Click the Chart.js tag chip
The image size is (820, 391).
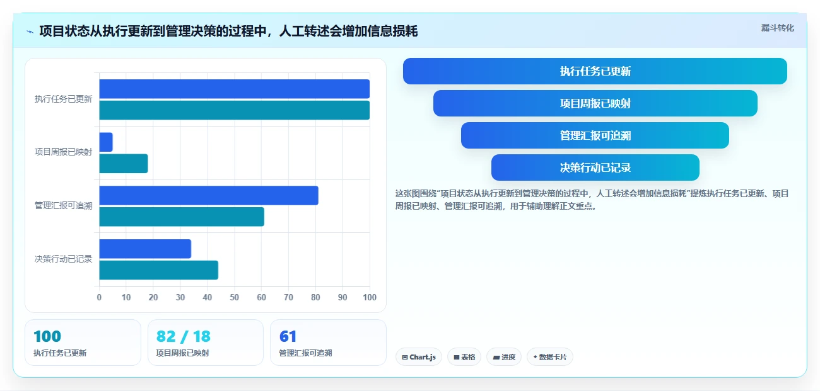click(419, 357)
